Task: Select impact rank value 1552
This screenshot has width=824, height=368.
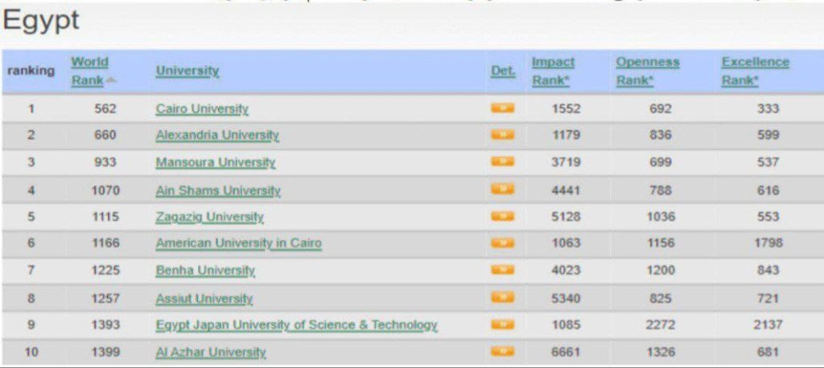Action: tap(566, 108)
